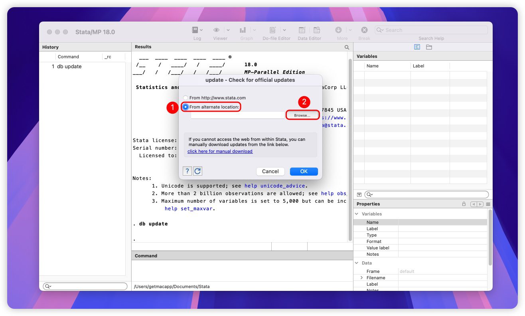Toggle the Properties lock icon
Screen dimensions: 525x316
click(464, 204)
